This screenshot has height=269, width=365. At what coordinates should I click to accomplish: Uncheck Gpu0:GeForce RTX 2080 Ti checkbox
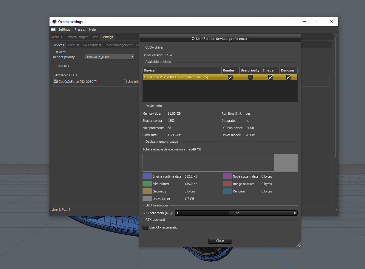tap(55, 82)
